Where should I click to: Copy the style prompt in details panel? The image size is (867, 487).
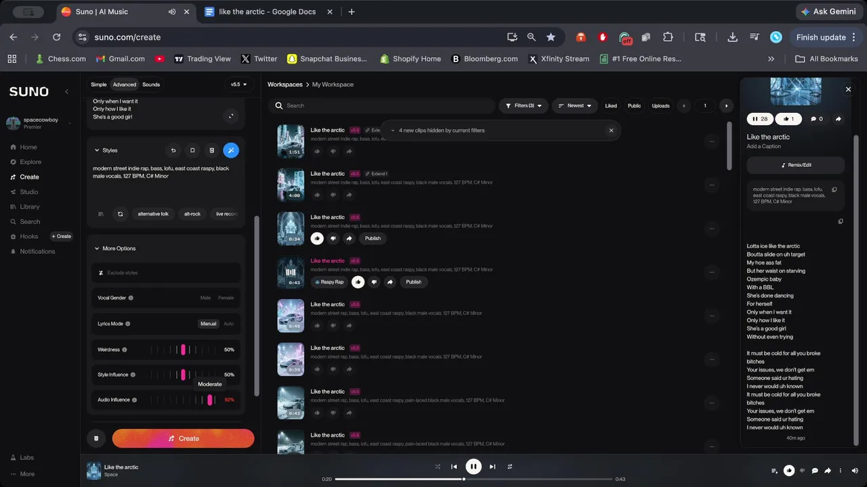pos(834,189)
